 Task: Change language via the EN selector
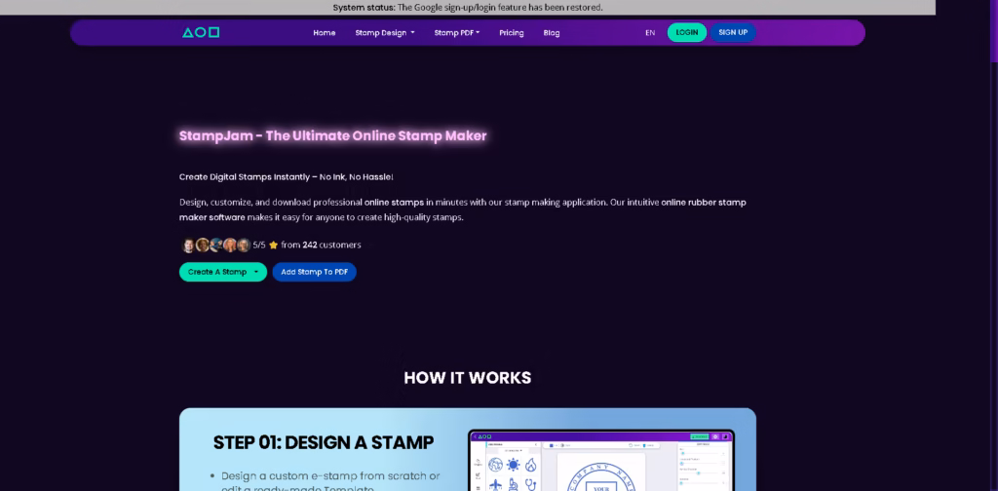click(650, 33)
